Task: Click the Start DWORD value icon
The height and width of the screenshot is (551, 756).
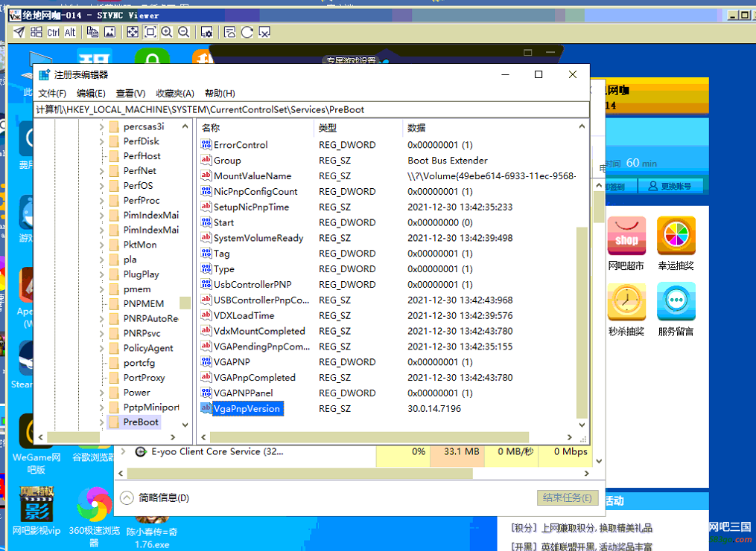Action: click(206, 222)
